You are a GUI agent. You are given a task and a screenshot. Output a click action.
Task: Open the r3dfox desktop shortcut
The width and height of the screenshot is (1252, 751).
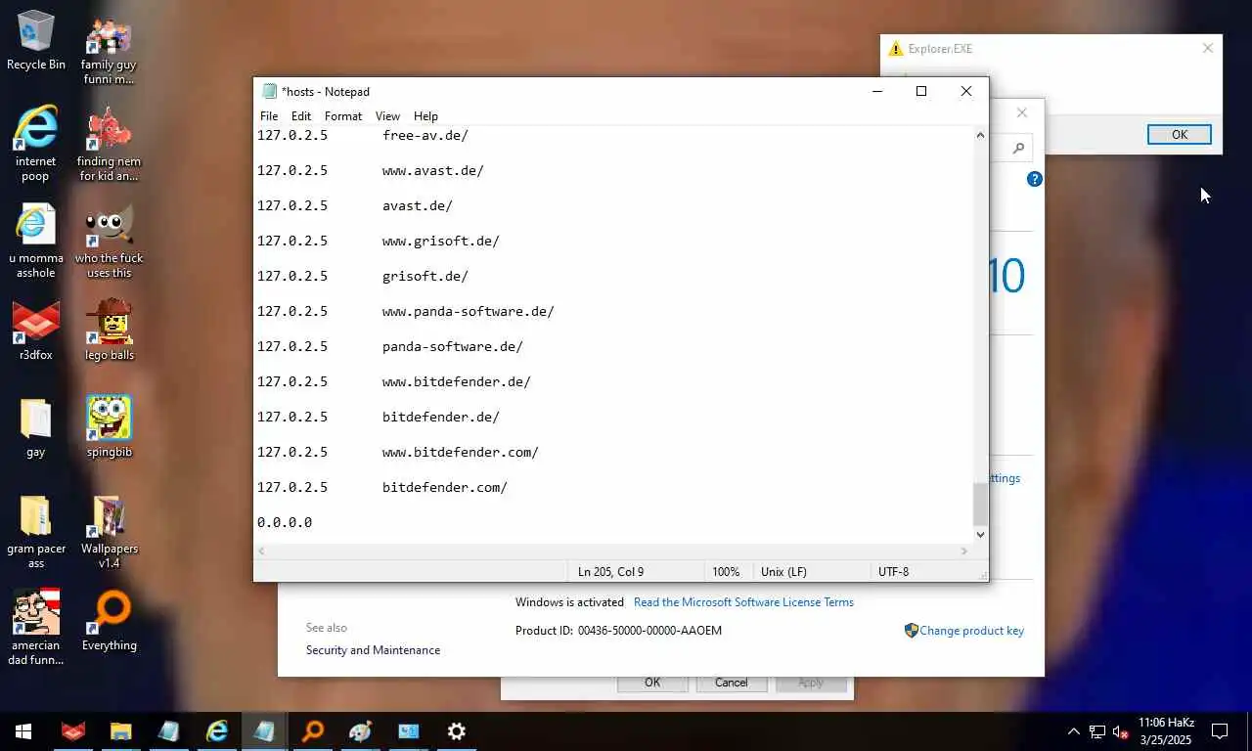pos(35,331)
